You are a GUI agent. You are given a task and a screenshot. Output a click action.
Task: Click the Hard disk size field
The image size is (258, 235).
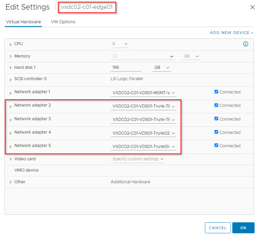(x=126, y=67)
